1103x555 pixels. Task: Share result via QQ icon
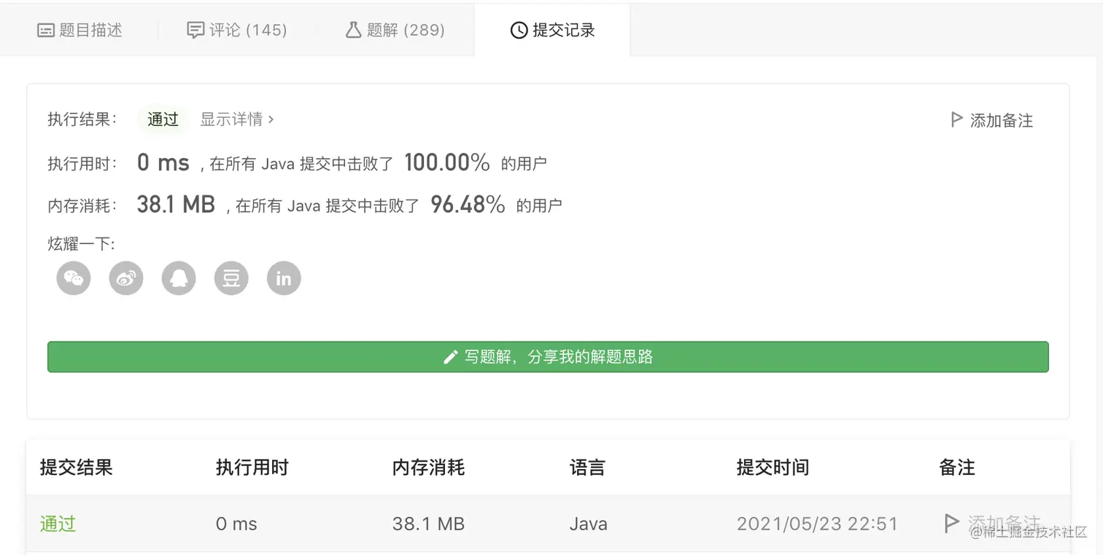[x=179, y=278]
